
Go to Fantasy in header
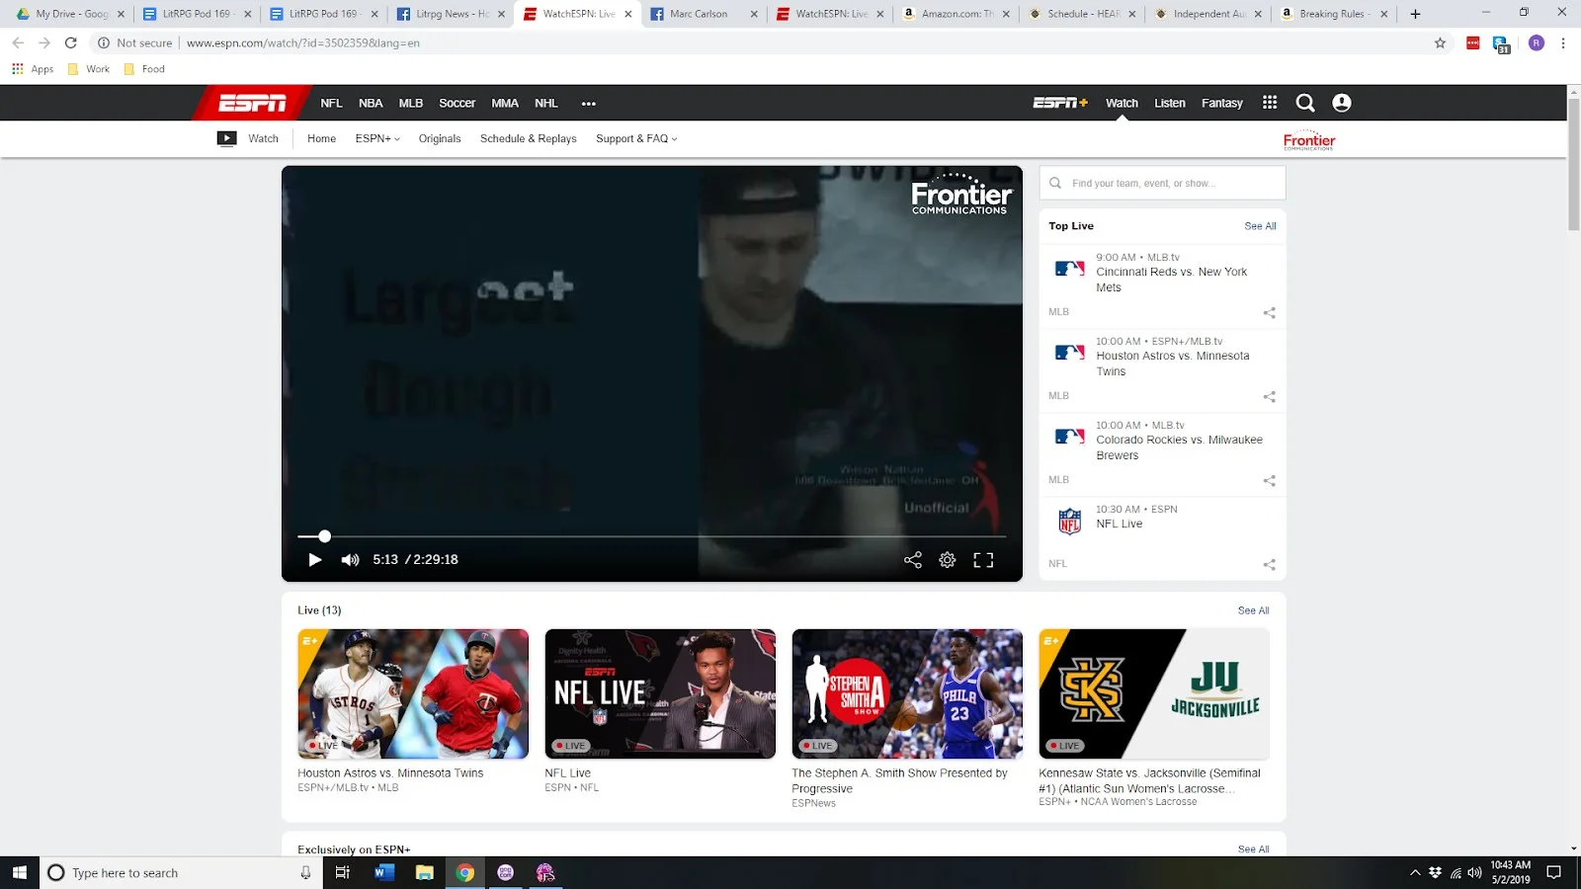1222,103
